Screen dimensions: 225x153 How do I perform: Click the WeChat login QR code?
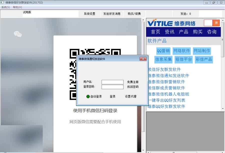[95, 74]
